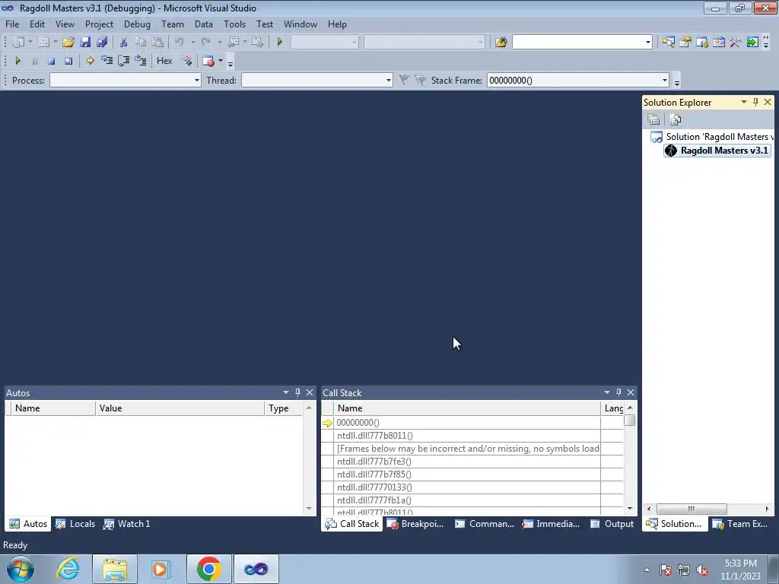Screen dimensions: 779x584
Task: Continue debugging with the green play icon
Action: point(18,61)
